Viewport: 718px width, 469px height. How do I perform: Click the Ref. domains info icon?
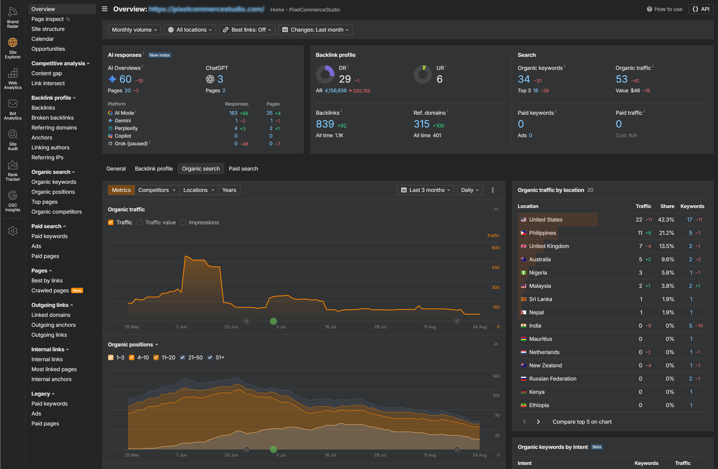click(447, 111)
